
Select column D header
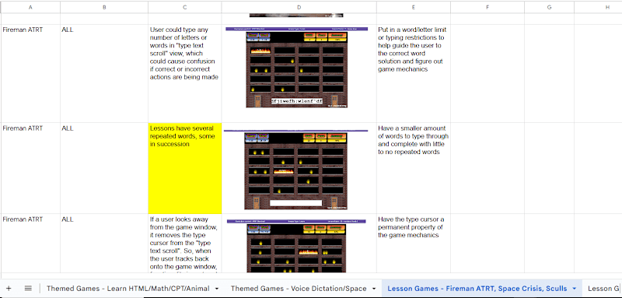[299, 7]
